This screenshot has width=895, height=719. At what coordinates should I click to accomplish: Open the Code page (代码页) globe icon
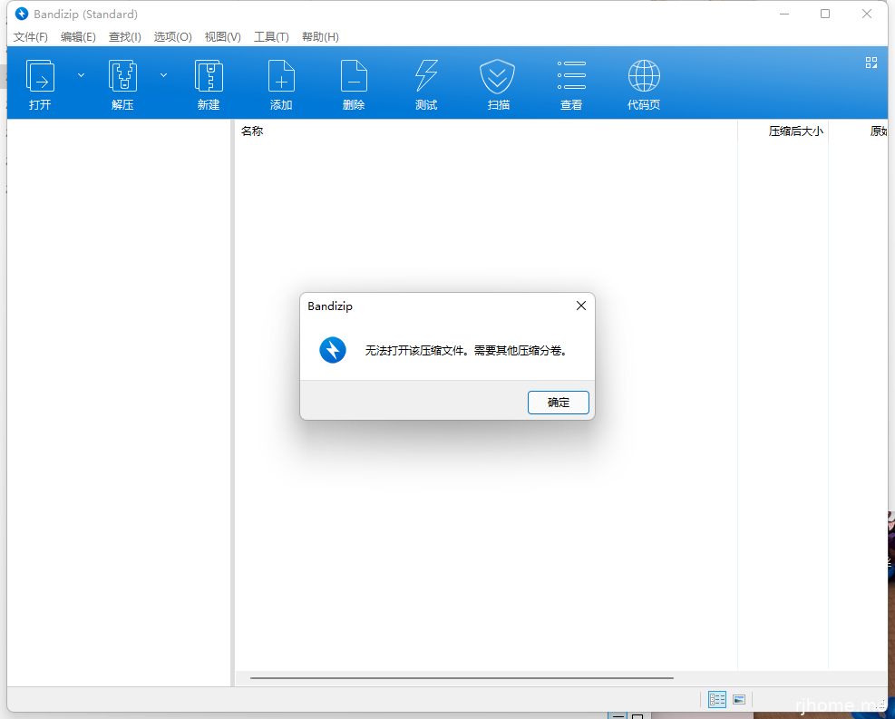click(644, 77)
